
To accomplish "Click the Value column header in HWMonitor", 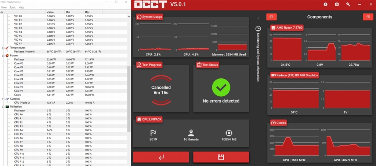I will coord(55,12).
